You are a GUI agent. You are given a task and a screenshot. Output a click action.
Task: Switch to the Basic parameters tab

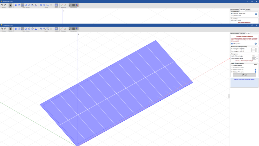234,33
